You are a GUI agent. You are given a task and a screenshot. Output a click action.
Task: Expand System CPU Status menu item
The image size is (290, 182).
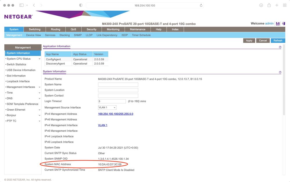coord(39,59)
